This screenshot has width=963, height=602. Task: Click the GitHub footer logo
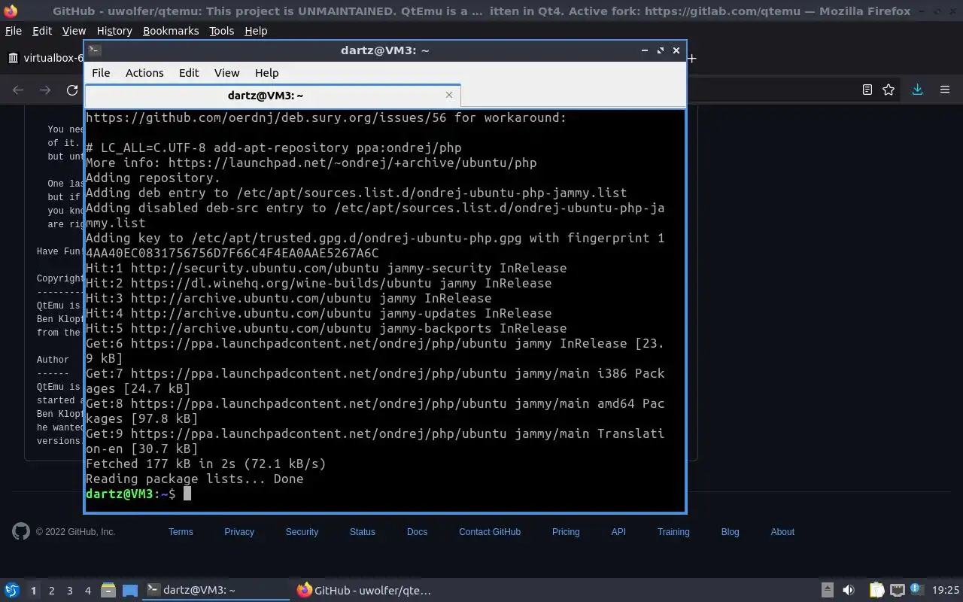click(x=21, y=531)
